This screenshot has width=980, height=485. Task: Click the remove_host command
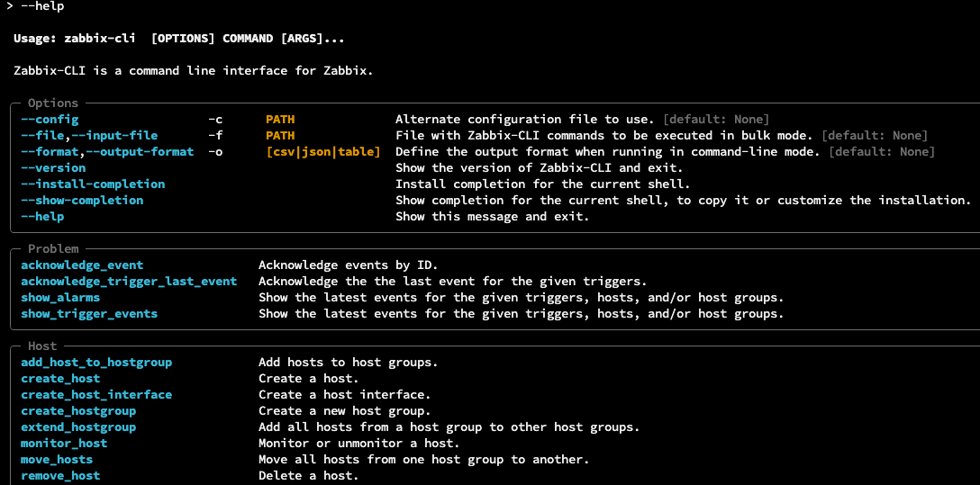60,476
